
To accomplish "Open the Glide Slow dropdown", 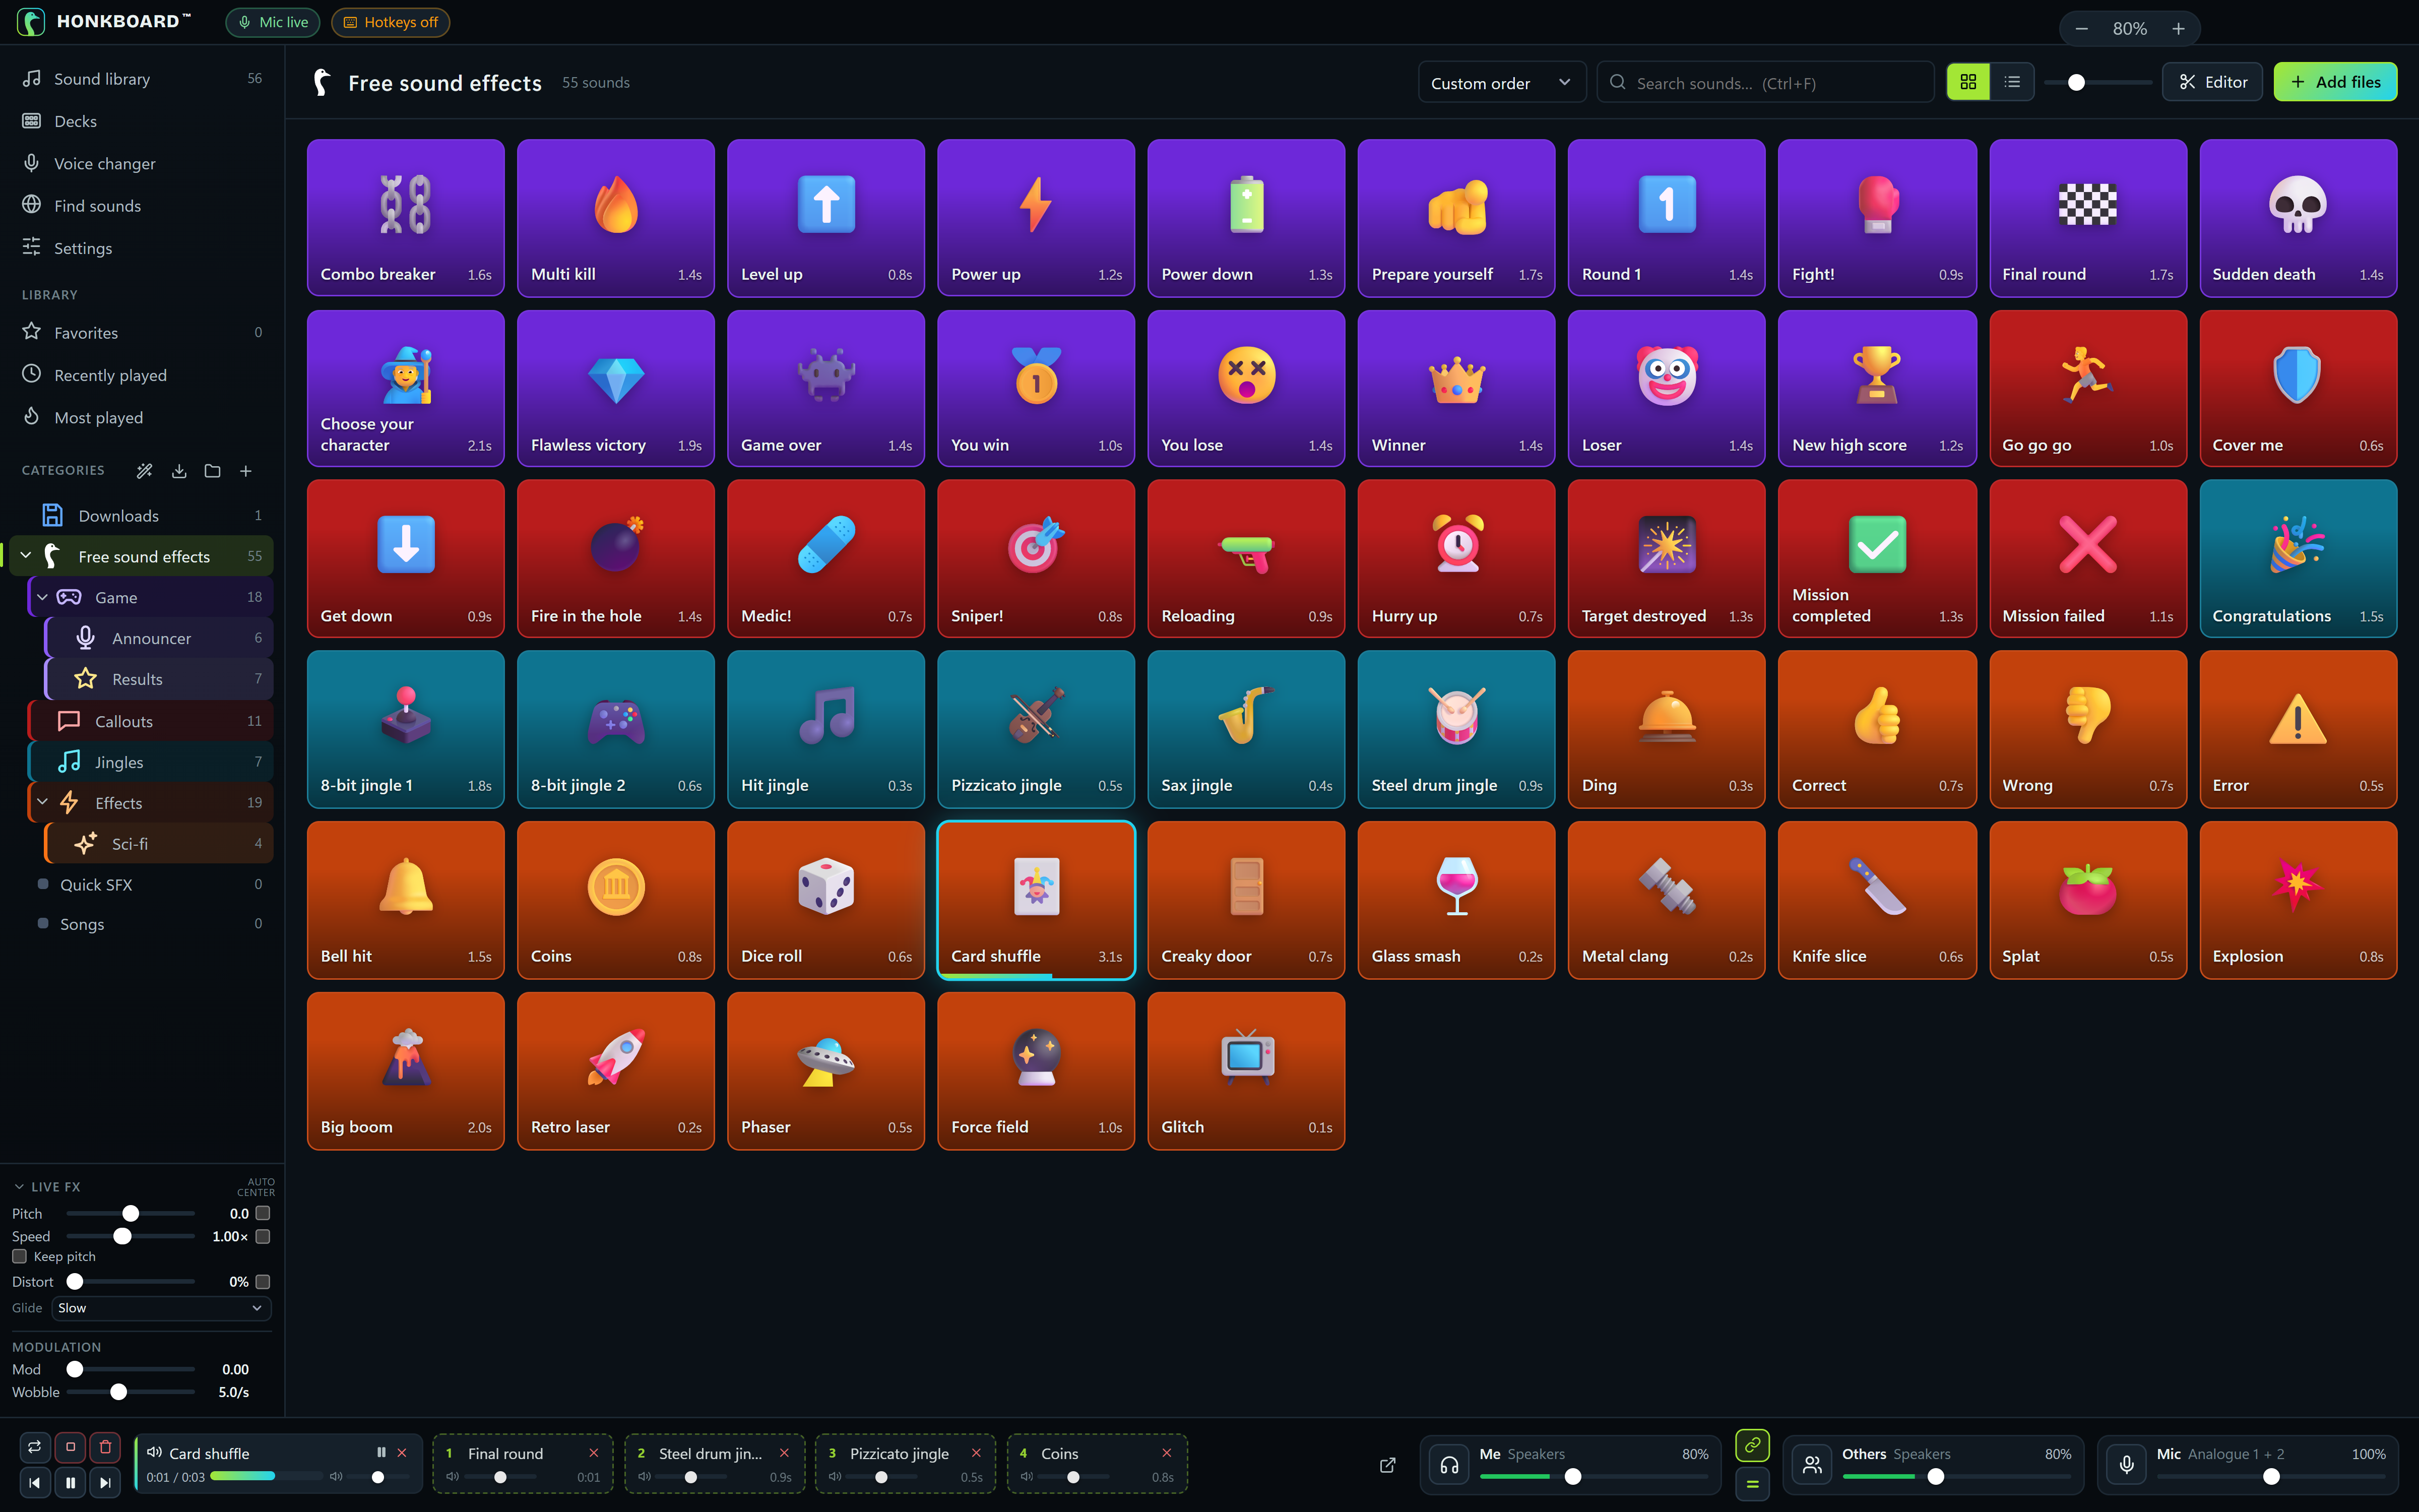I will point(161,1308).
